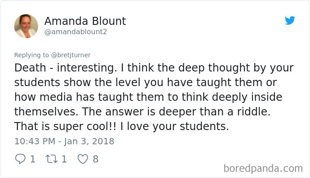The height and width of the screenshot is (178, 310).
Task: Like the tweet with the heart icon
Action: (x=83, y=158)
